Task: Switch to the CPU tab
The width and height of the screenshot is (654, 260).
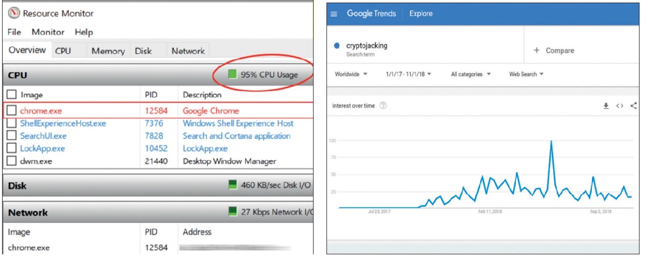Action: pyautogui.click(x=63, y=51)
